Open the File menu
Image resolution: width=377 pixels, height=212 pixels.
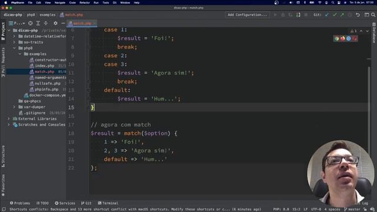pos(30,2)
